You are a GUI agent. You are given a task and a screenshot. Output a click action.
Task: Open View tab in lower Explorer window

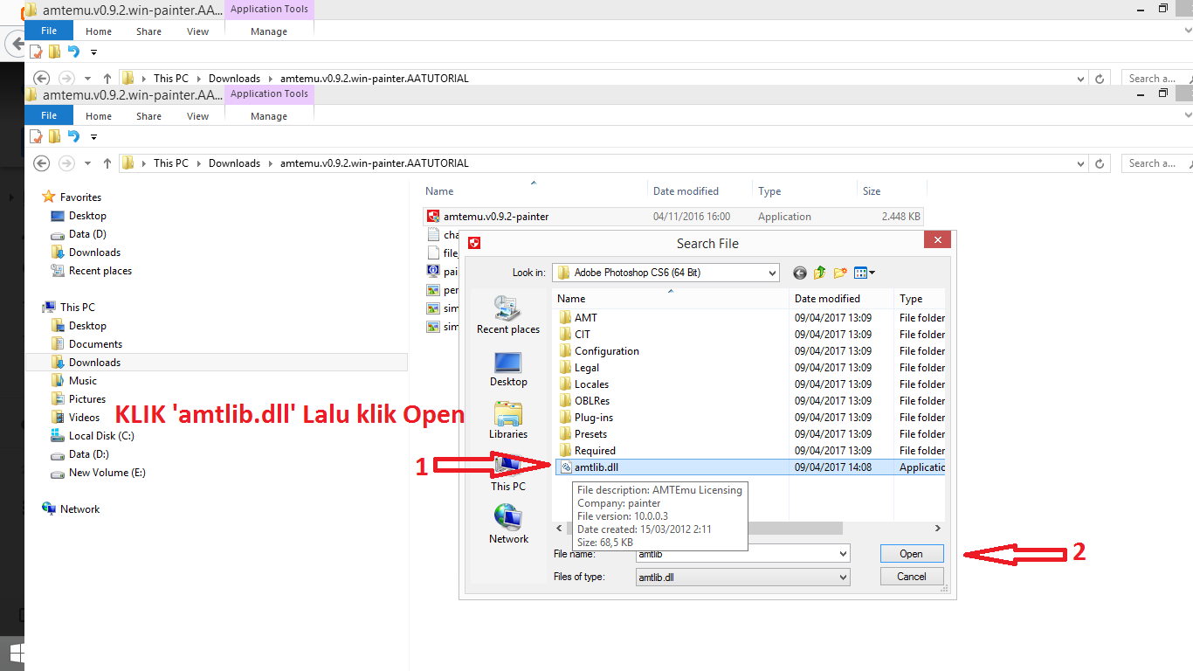click(198, 116)
